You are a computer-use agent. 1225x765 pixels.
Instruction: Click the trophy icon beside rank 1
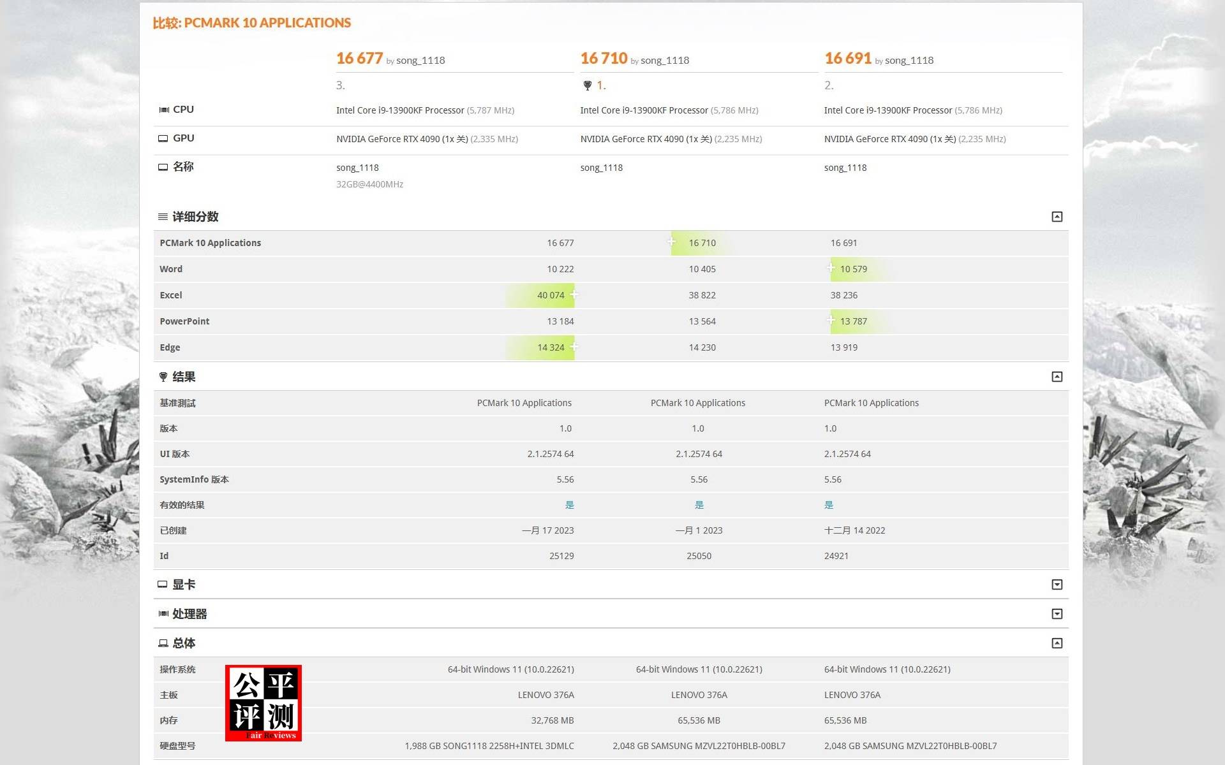pyautogui.click(x=587, y=85)
